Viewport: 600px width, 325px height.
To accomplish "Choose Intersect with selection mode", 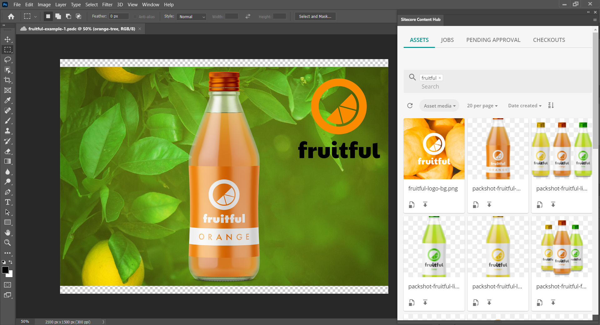I will pos(78,16).
